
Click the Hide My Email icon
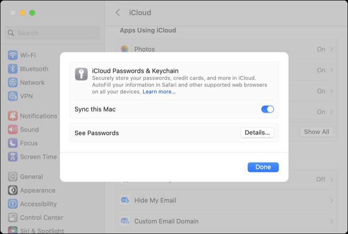coord(125,200)
